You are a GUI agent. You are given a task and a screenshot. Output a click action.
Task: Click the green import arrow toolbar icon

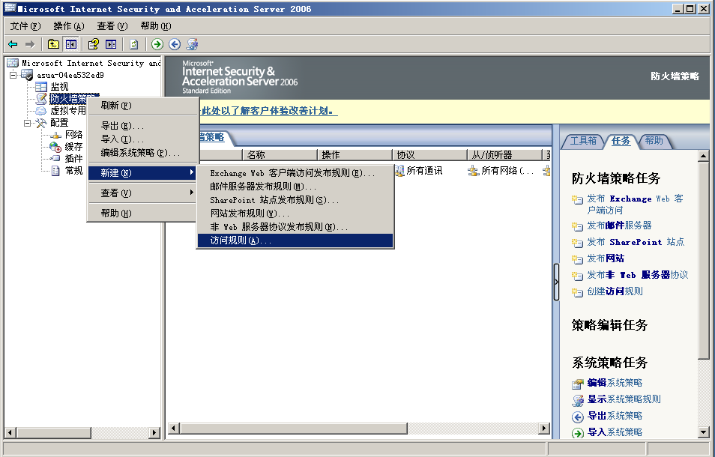pyautogui.click(x=157, y=44)
